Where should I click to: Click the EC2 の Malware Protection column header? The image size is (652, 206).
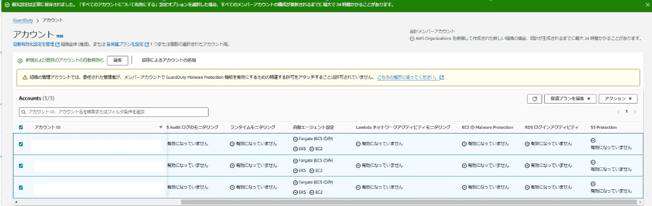[488, 127]
